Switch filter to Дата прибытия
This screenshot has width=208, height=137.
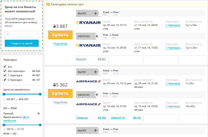point(16,119)
